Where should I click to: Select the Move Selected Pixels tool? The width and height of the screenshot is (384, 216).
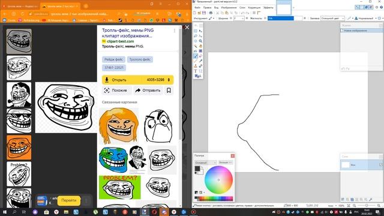pyautogui.click(x=200, y=31)
